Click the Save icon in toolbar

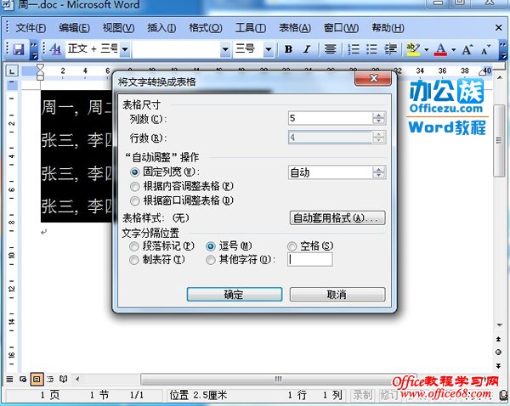[19, 49]
